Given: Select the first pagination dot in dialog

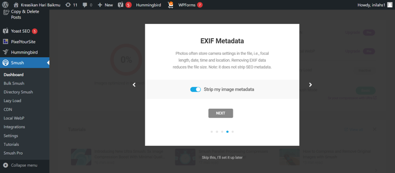Looking at the screenshot, I should click(211, 132).
